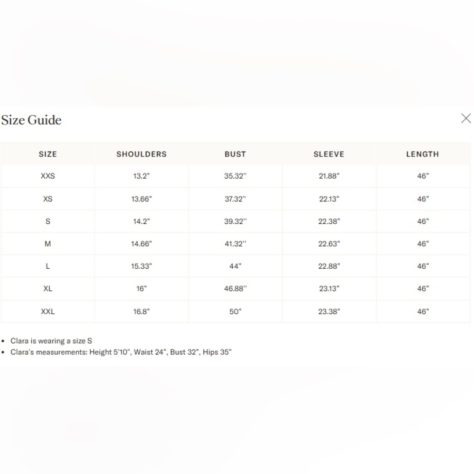Close the Size Guide panel

point(466,118)
